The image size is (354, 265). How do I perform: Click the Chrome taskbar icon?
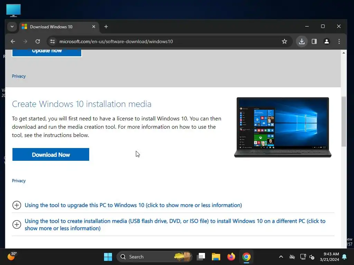246,257
